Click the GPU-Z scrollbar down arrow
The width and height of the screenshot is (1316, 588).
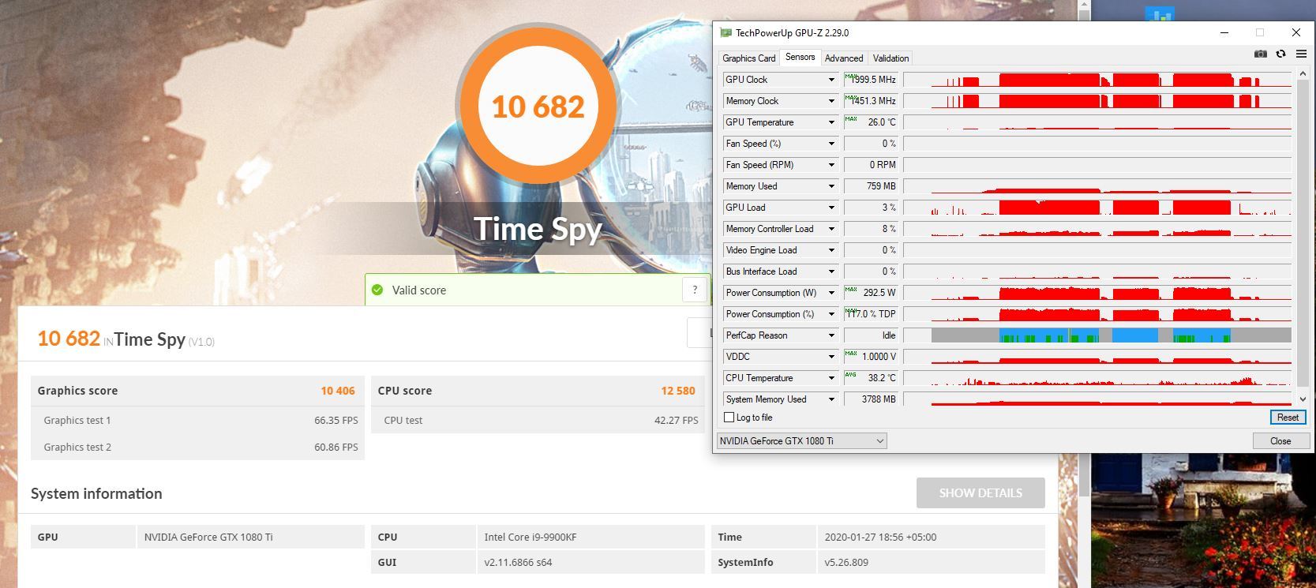pos(1303,399)
